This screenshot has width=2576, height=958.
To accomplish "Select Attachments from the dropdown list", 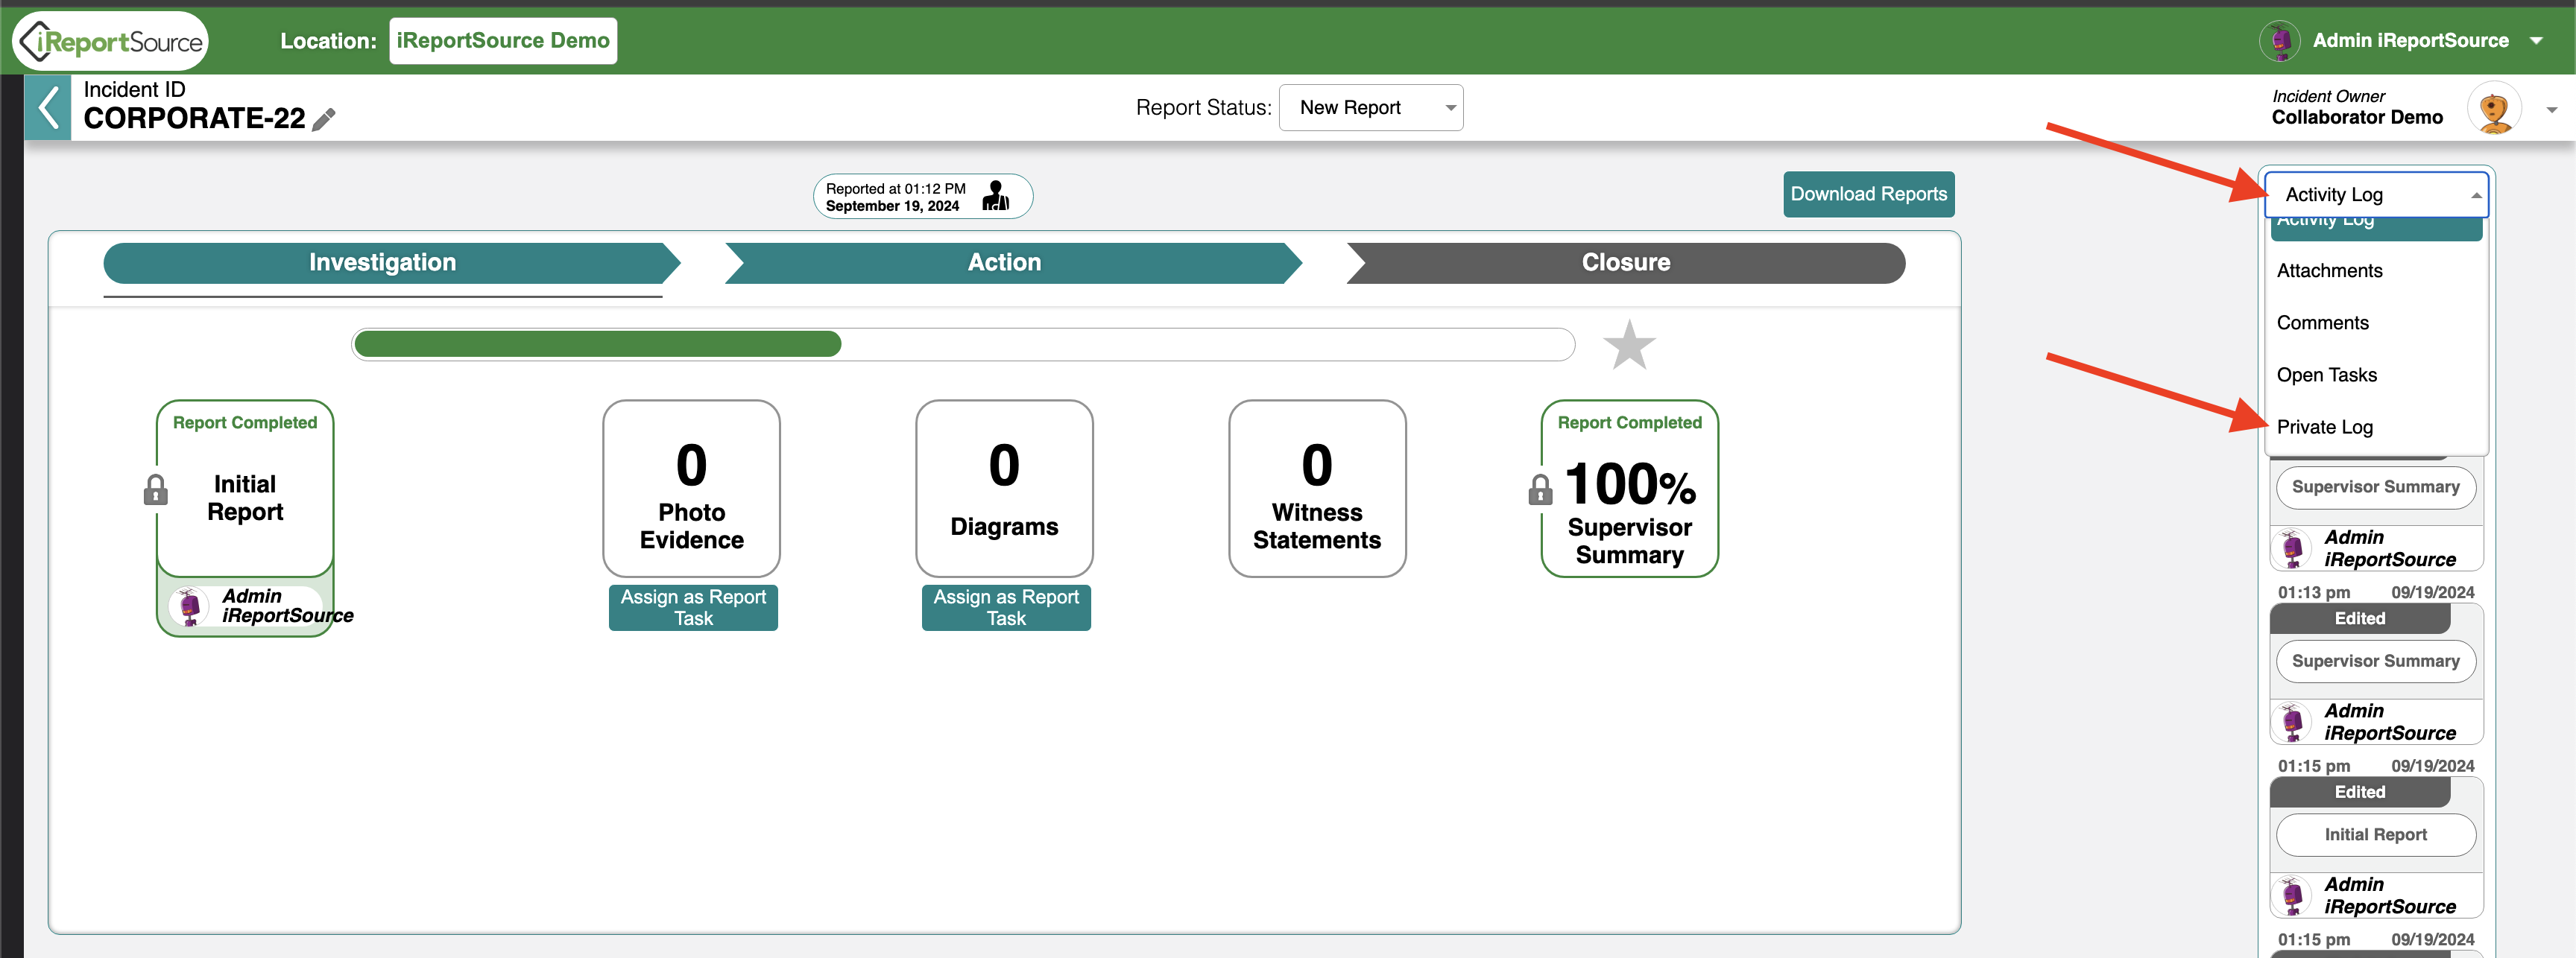I will [2376, 270].
